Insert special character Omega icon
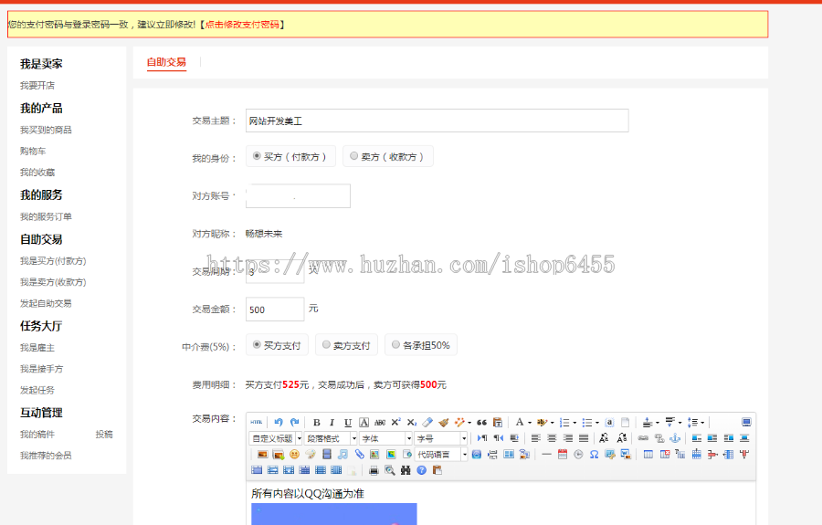 click(594, 455)
